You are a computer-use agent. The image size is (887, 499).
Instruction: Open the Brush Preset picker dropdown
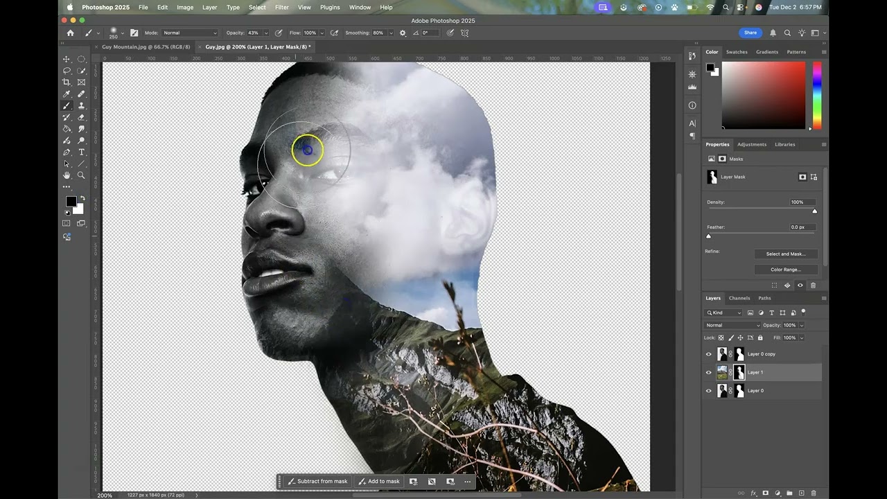click(123, 33)
